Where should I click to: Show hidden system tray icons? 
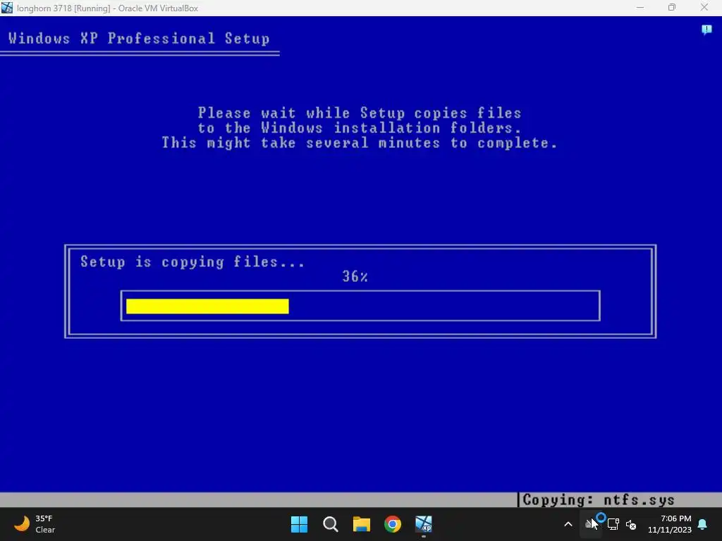tap(568, 524)
